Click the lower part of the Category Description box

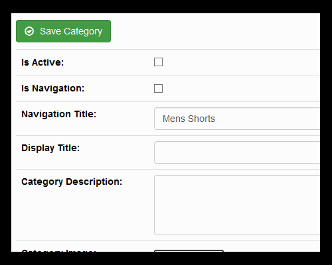pos(237,225)
